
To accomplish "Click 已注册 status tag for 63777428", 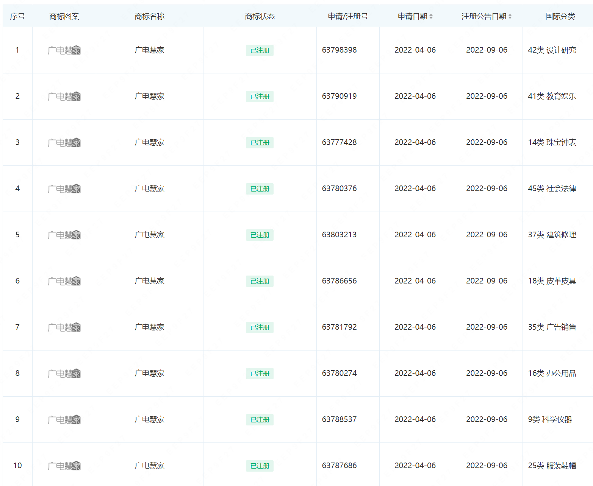I will 260,143.
